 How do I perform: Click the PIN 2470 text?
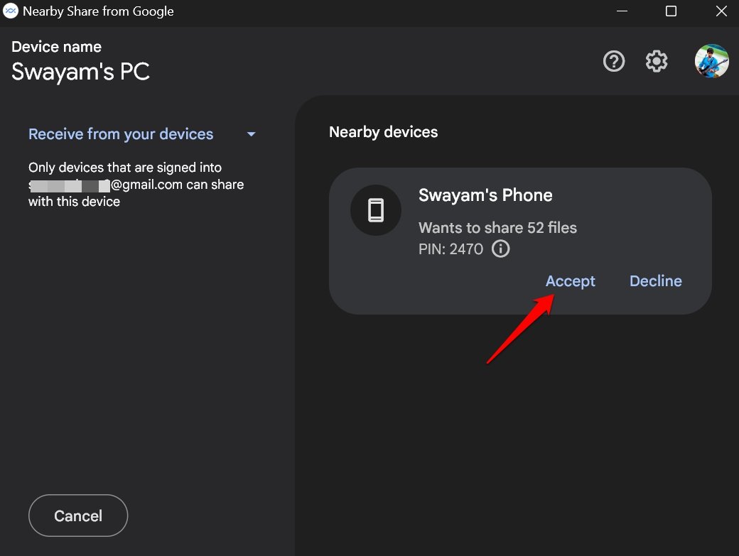click(x=449, y=249)
